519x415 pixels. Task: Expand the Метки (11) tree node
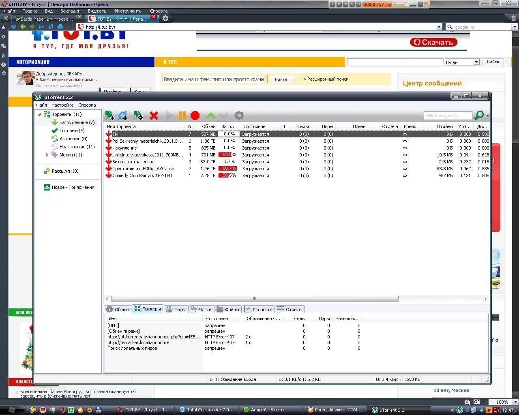pos(47,155)
